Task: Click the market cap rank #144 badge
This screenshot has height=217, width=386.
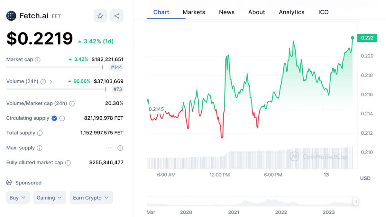Action: pyautogui.click(x=116, y=67)
